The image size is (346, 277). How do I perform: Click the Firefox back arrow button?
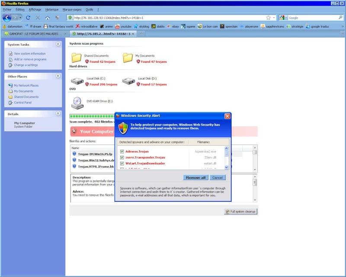point(7,18)
